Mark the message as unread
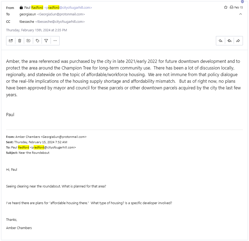Viewport: 249px width, 241px height. coord(11,41)
